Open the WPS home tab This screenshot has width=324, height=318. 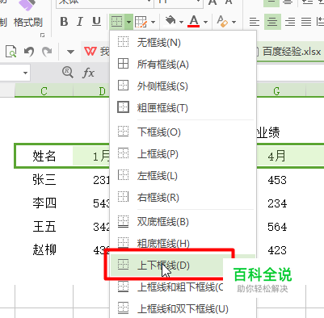(x=96, y=51)
